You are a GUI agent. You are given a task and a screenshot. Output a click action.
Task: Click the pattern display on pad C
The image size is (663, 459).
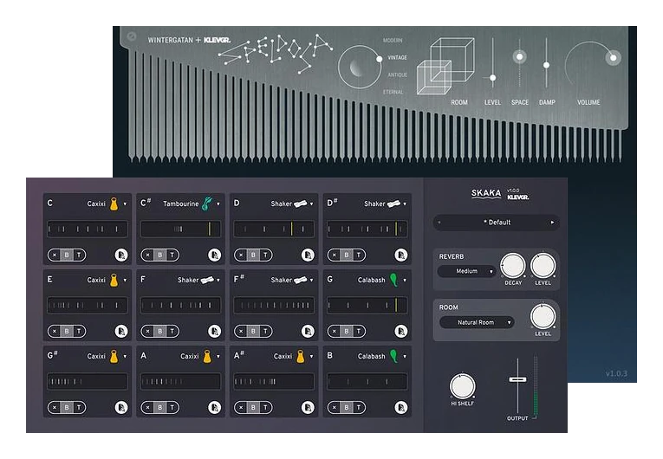tap(88, 229)
